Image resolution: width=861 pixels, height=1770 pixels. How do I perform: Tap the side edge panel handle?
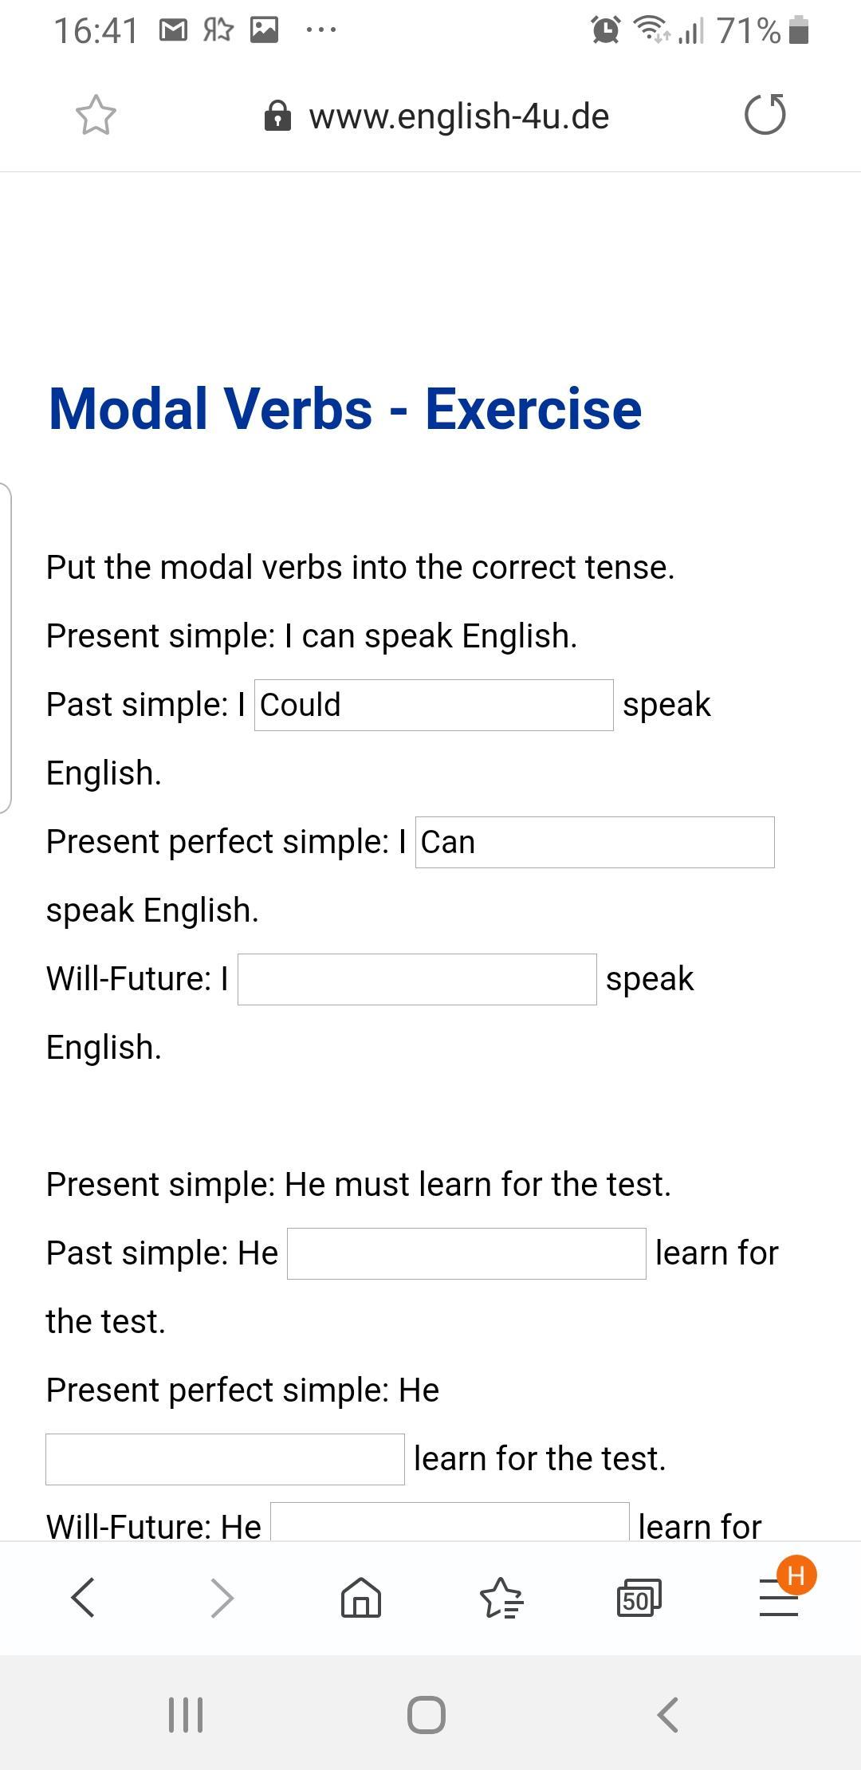point(6,648)
